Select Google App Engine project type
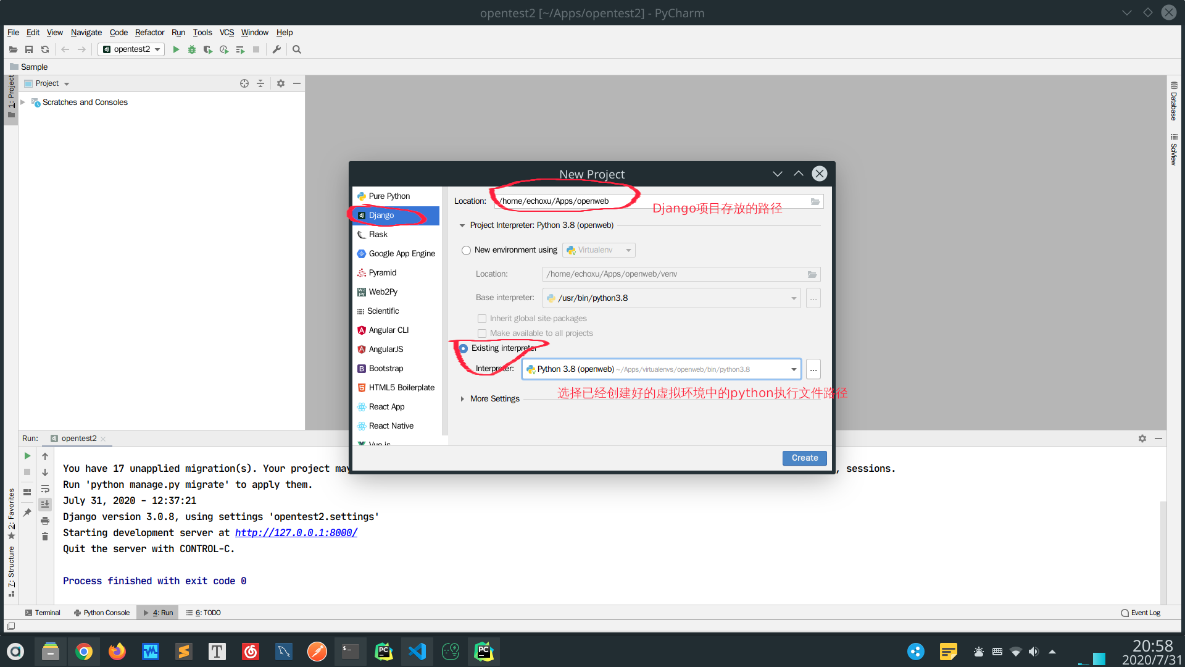Screen dimensions: 1185x667 (x=396, y=254)
